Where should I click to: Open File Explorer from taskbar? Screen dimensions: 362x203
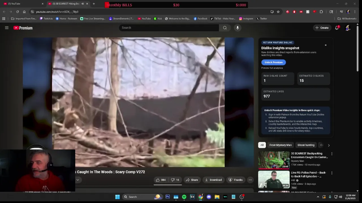[217, 197]
